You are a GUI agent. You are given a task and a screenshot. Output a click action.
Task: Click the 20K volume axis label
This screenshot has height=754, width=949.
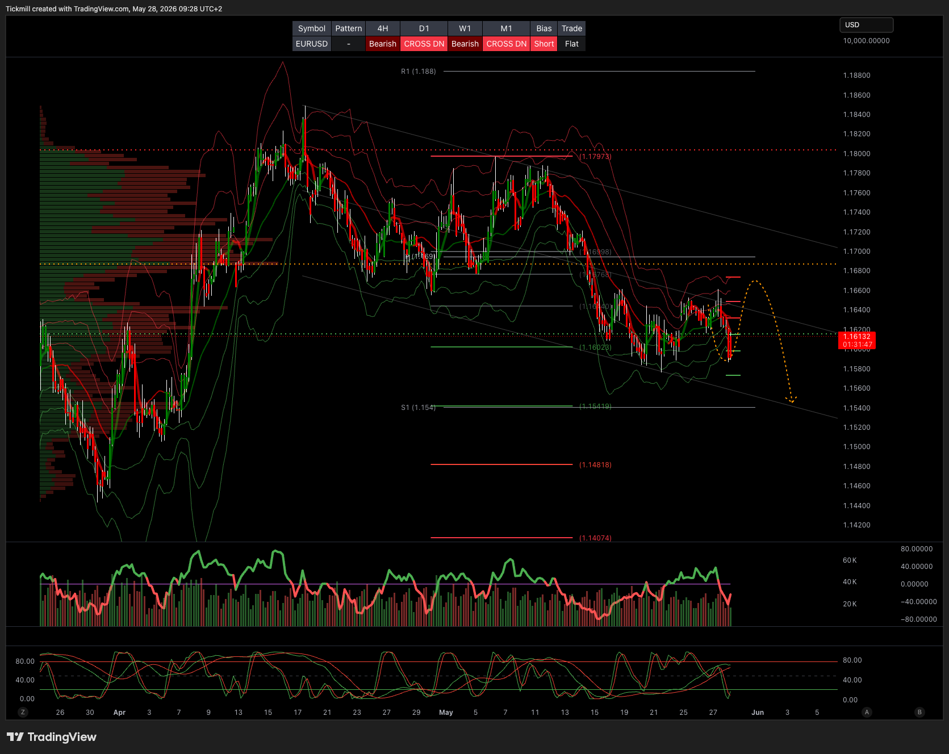pos(850,604)
